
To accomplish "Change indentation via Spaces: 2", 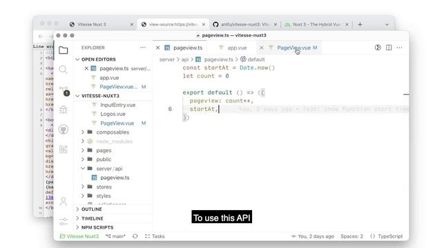I will point(352,236).
